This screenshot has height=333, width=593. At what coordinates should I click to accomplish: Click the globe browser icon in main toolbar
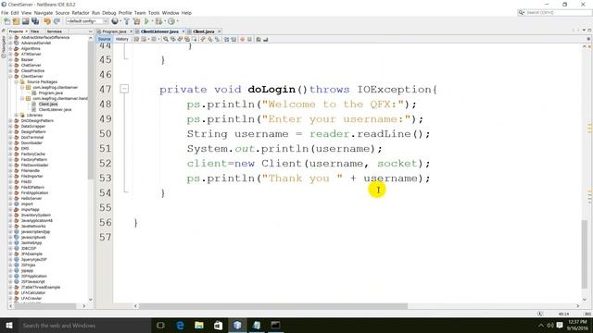coord(115,21)
